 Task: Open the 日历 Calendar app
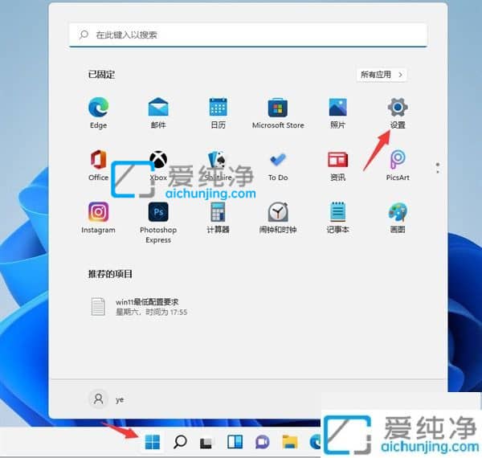tap(219, 112)
